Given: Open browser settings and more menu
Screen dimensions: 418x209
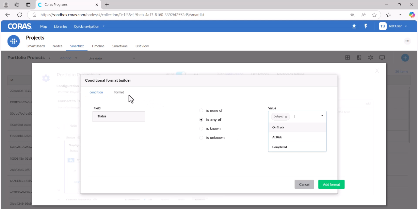Looking at the screenshot, I should point(400,15).
